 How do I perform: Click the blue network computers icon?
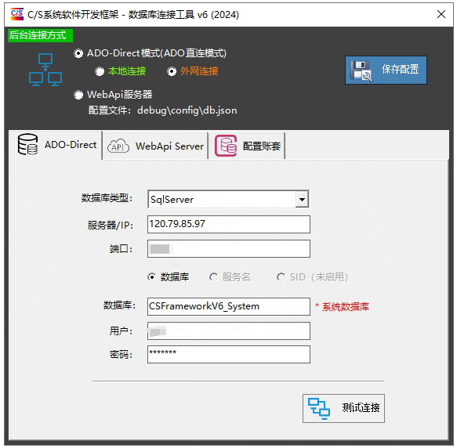tap(45, 70)
